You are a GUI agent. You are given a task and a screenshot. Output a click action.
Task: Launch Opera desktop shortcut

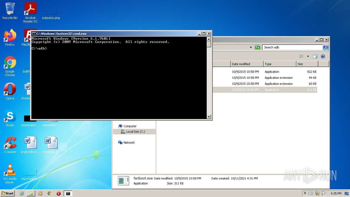click(x=10, y=91)
